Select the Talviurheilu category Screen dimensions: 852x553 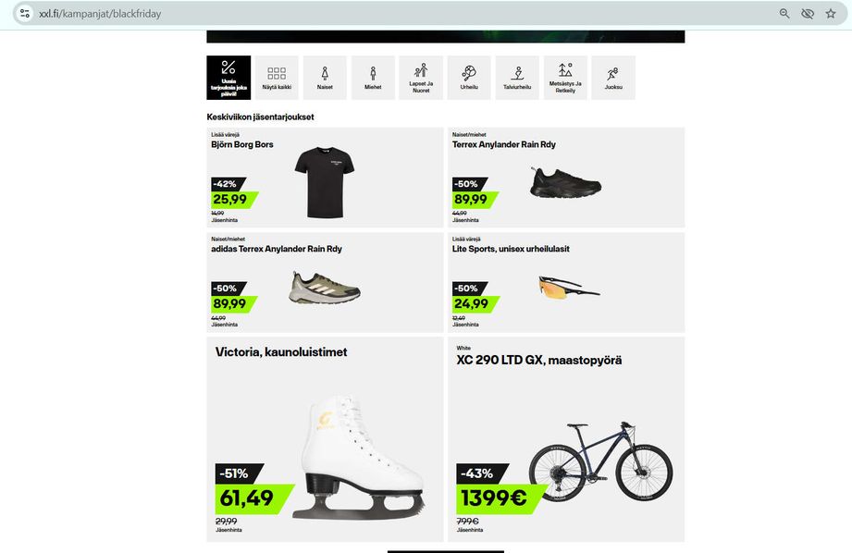pos(517,78)
